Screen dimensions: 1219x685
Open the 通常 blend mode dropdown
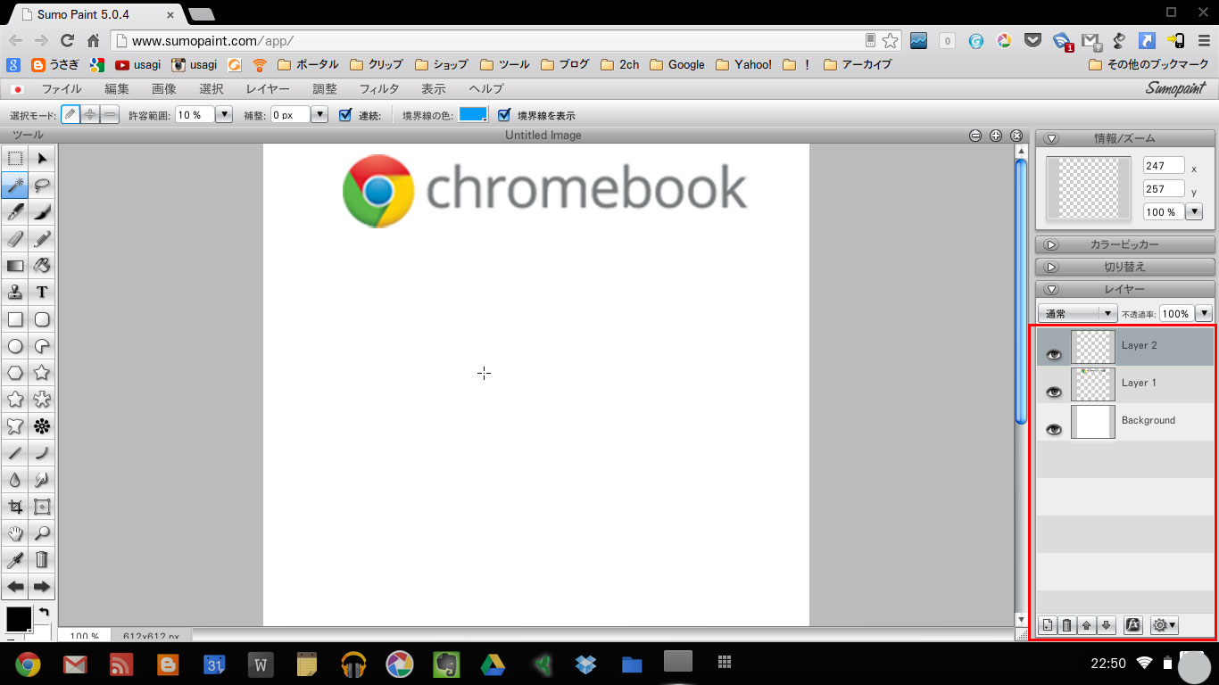[x=1078, y=313]
